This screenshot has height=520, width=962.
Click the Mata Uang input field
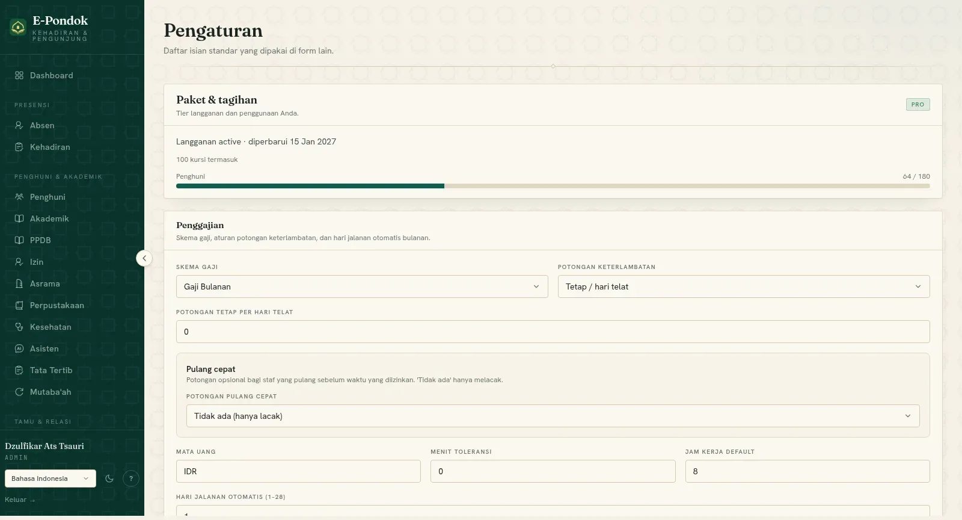click(x=298, y=471)
